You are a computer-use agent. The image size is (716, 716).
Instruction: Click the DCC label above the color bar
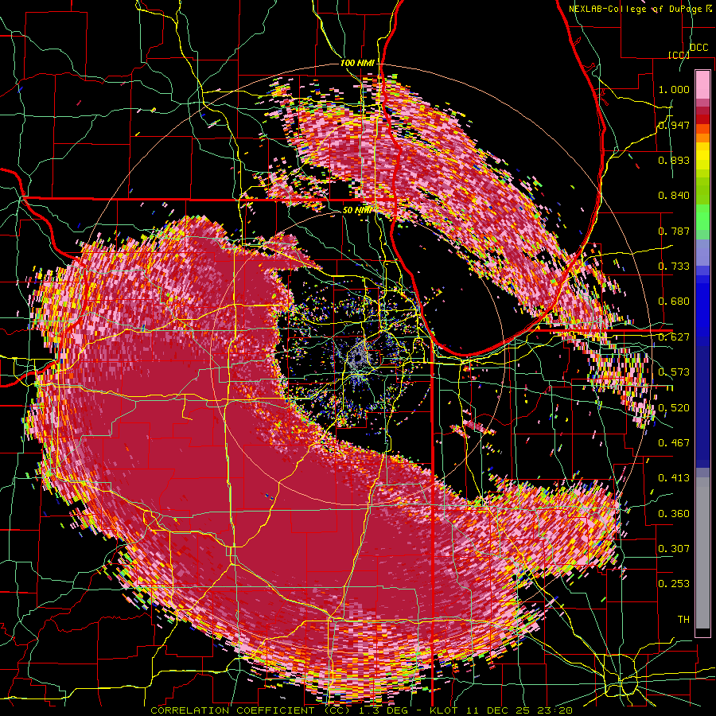[699, 48]
